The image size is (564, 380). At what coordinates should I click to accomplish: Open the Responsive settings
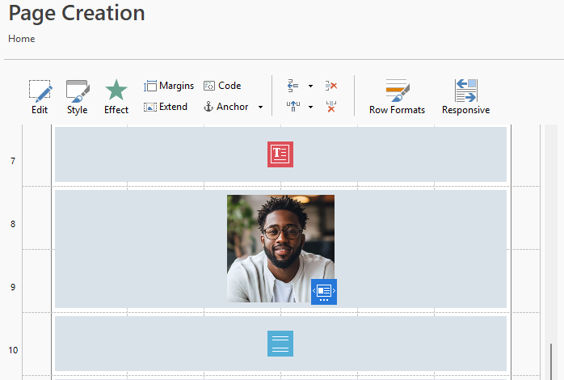coord(465,96)
